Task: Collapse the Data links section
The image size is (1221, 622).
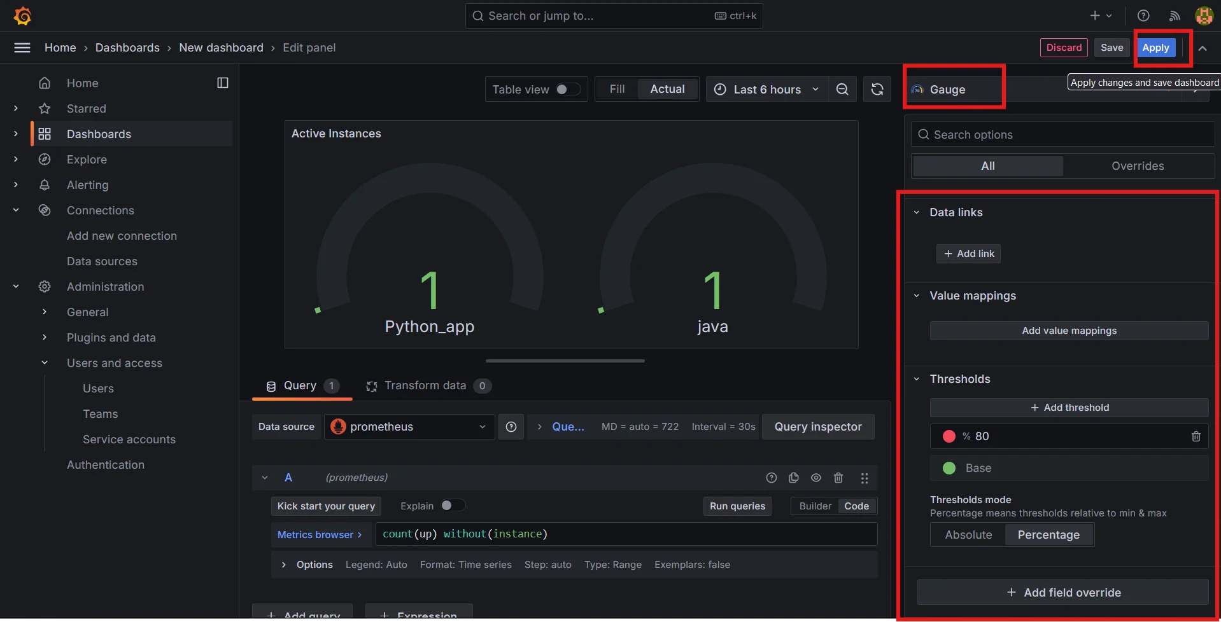Action: pos(917,212)
